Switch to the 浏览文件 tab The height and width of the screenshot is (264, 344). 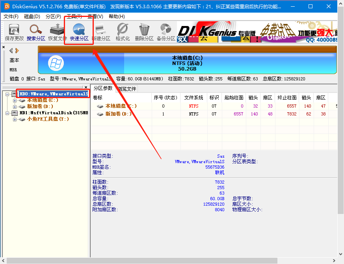coord(126,89)
